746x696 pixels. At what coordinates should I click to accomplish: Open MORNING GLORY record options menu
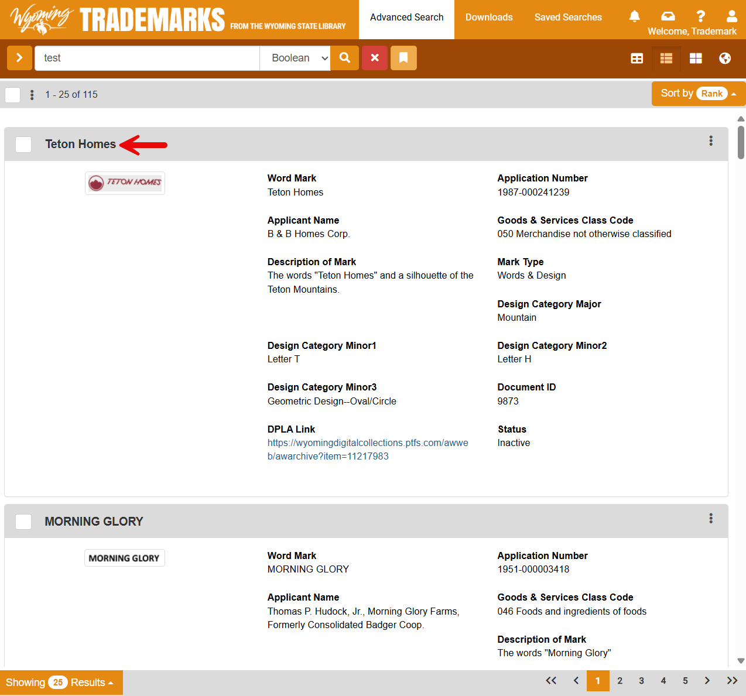[711, 519]
